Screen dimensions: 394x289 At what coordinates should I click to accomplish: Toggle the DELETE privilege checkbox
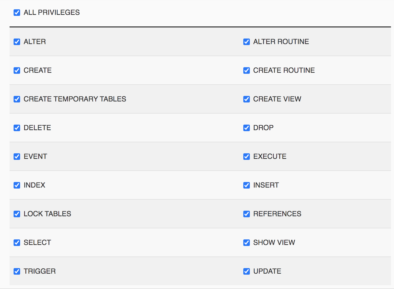click(17, 128)
